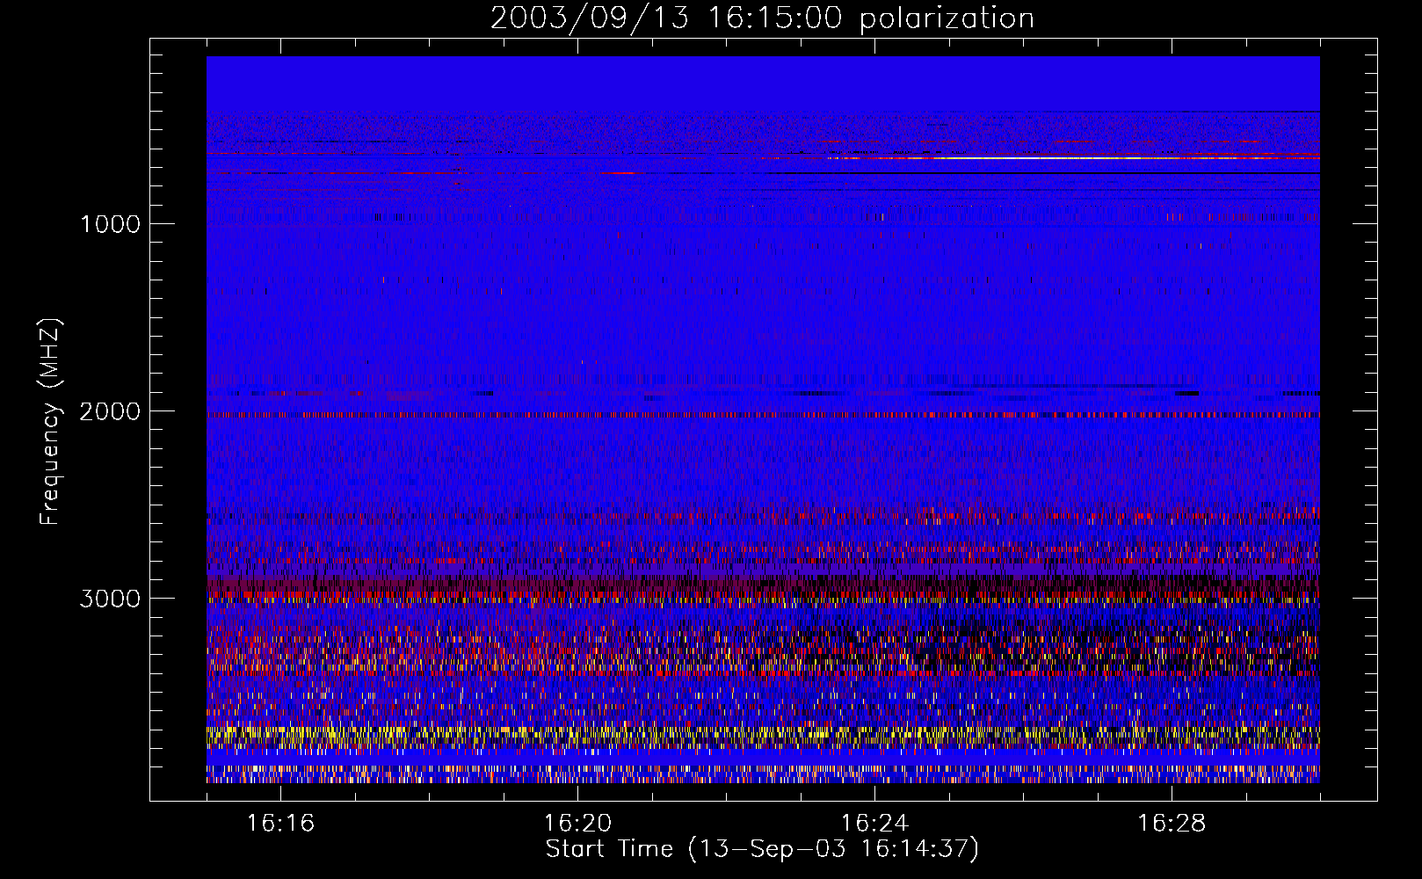Image resolution: width=1422 pixels, height=879 pixels.
Task: Click the 16:24 time tick label
Action: pos(874,823)
